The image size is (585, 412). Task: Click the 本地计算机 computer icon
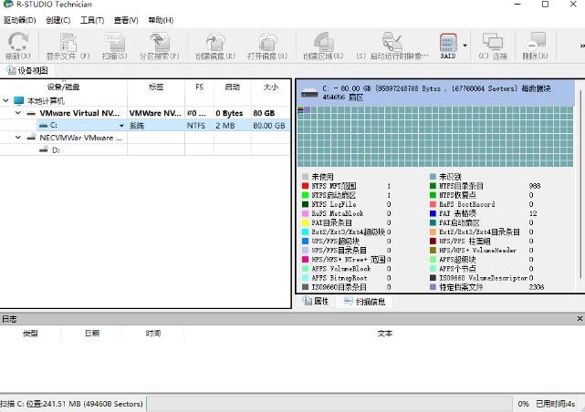pos(18,100)
